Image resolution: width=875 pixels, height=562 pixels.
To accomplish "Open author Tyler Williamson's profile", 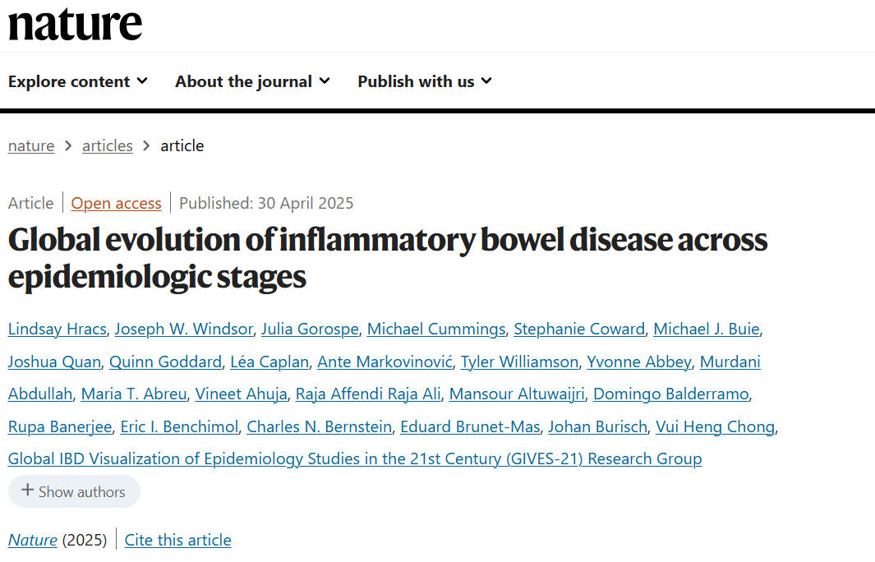I will pyautogui.click(x=519, y=362).
